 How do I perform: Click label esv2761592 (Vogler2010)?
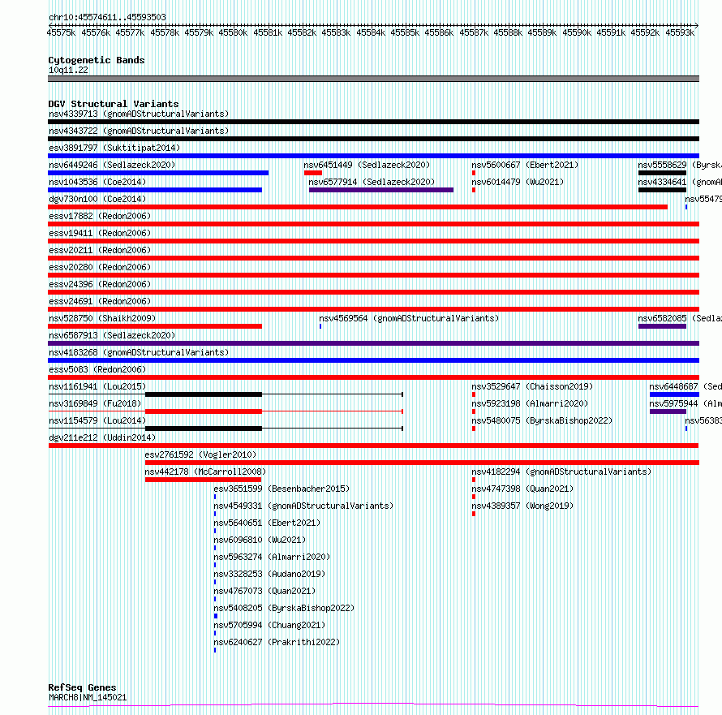click(200, 454)
